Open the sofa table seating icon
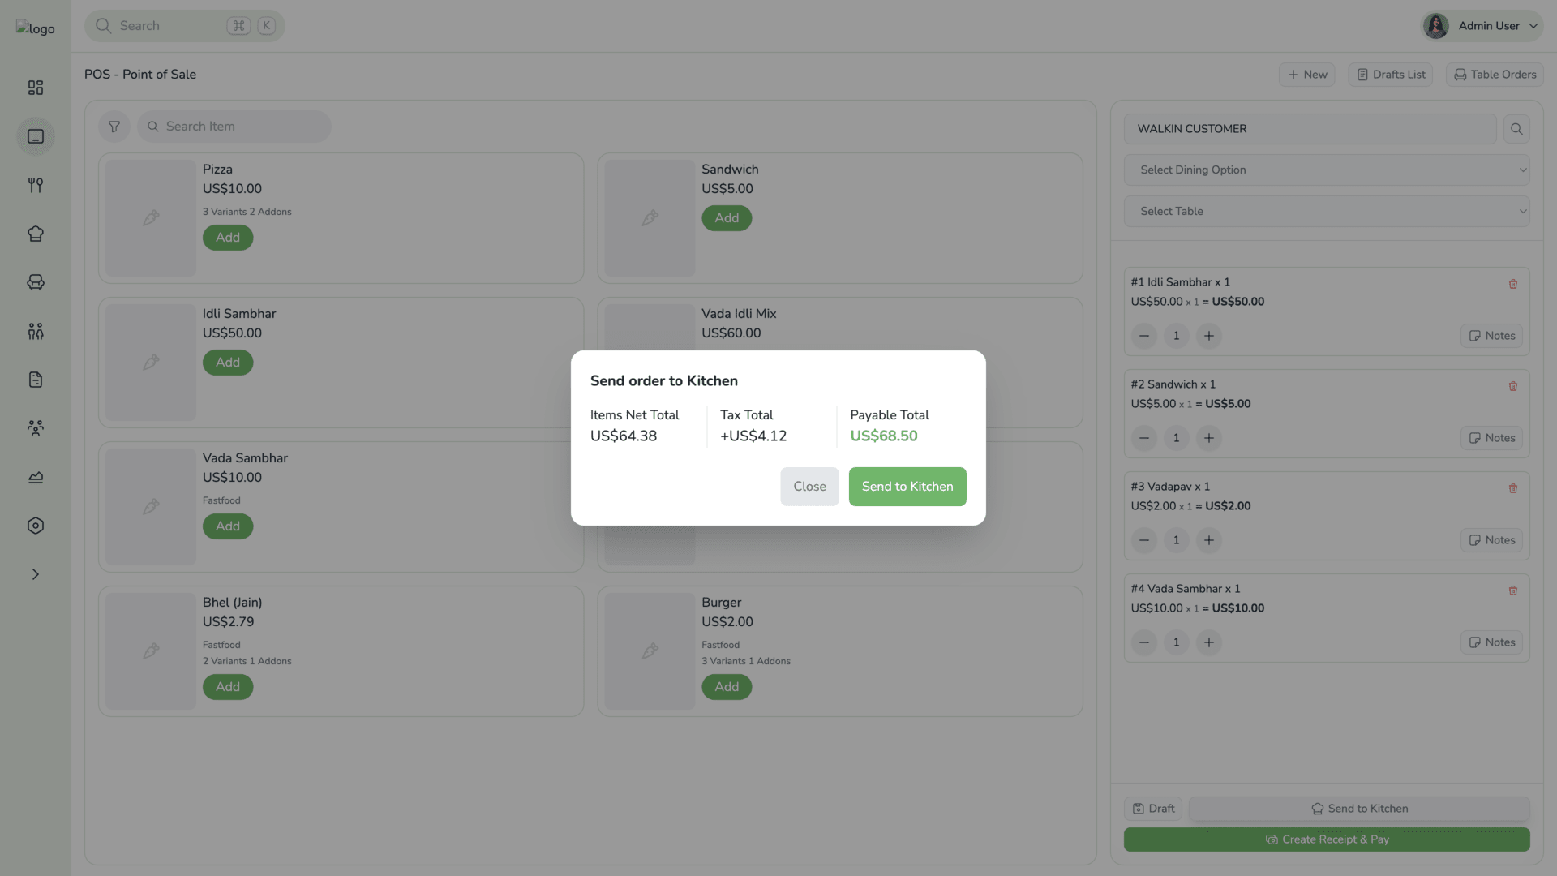The image size is (1557, 876). [x=35, y=282]
